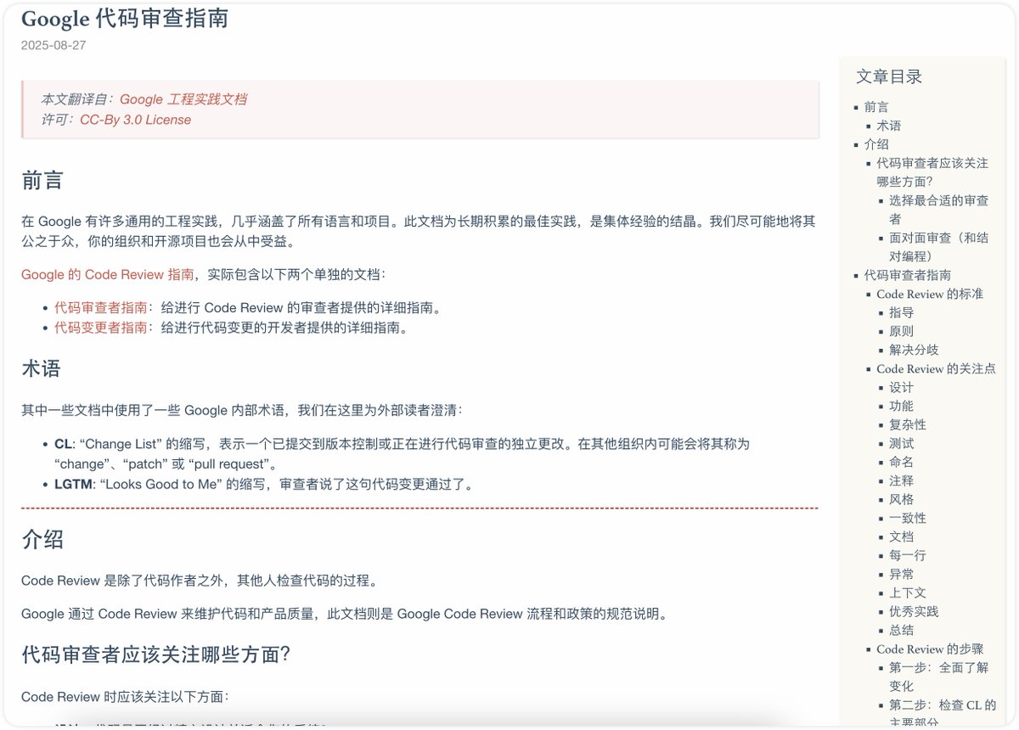Go to 代码审查者指南 in sidebar contents
This screenshot has height=730, width=1019.
(908, 275)
